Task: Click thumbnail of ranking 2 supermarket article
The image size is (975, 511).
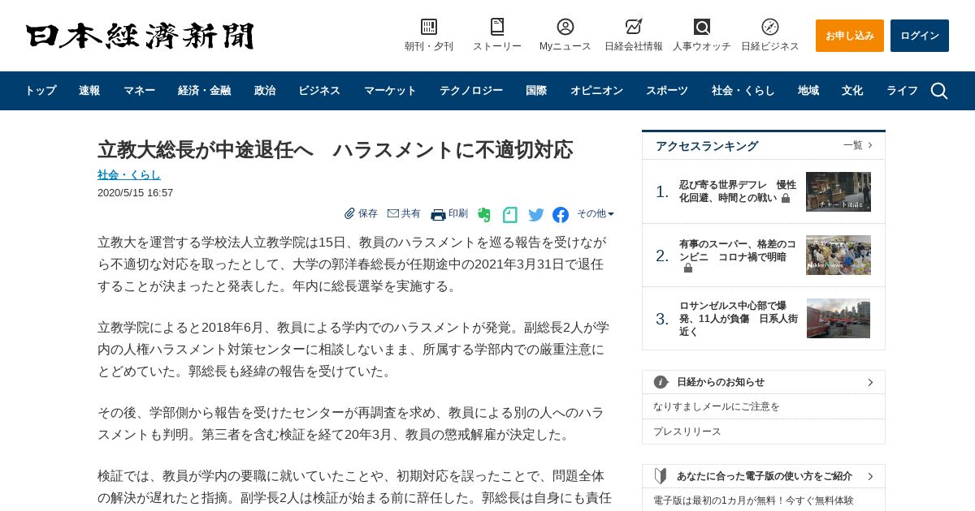Action: [x=838, y=255]
